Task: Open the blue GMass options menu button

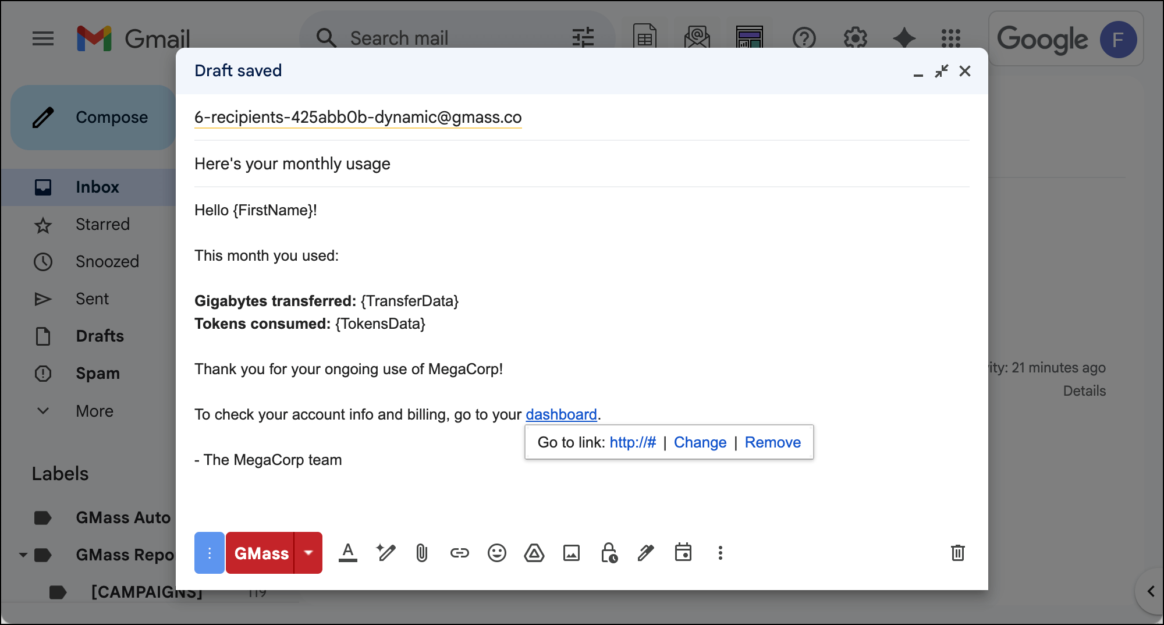Action: [210, 553]
